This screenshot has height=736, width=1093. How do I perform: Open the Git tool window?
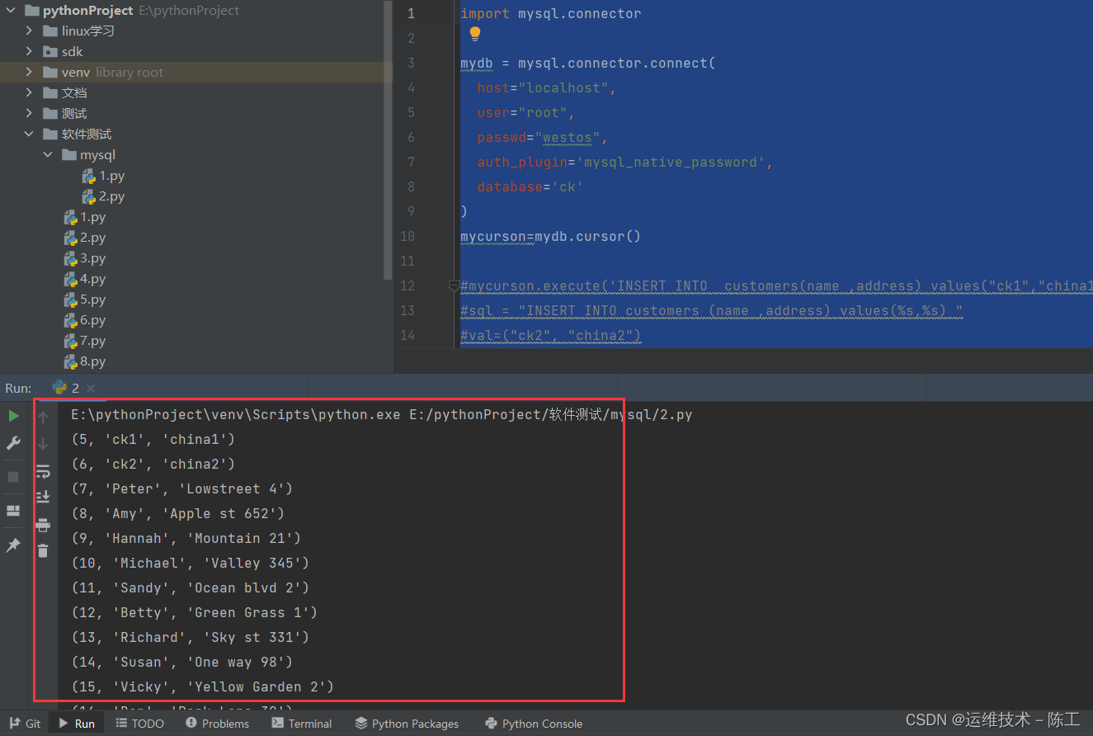point(25,724)
